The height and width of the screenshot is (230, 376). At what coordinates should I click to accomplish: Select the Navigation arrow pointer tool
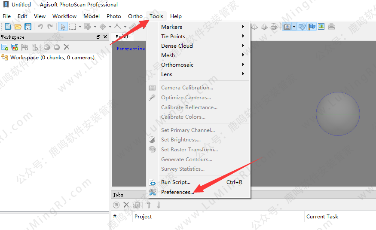click(x=63, y=27)
